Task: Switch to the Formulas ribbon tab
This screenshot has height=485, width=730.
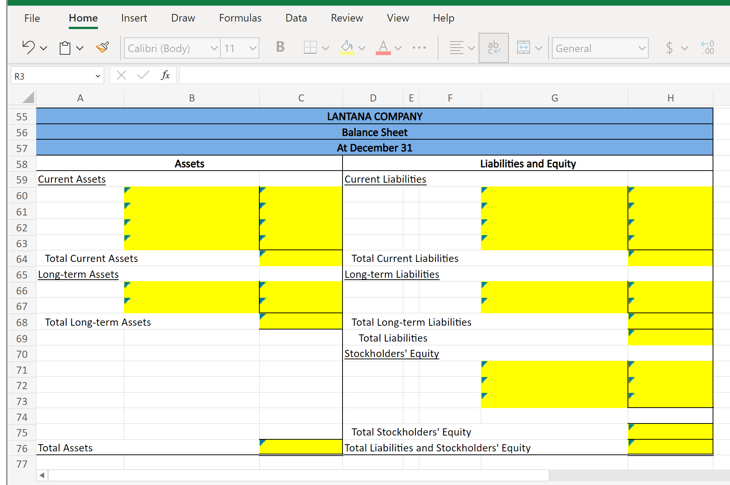Action: 240,18
